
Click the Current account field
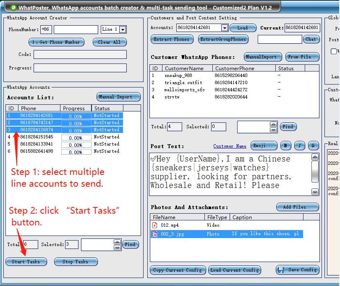click(302, 28)
